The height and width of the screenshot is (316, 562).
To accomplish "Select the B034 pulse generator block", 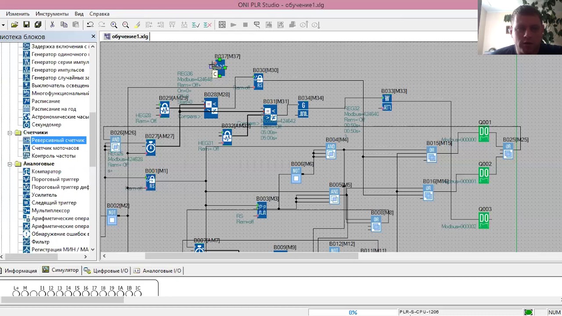I will click(303, 109).
